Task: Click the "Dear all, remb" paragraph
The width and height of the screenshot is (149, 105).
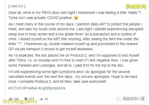Action: click(x=74, y=15)
